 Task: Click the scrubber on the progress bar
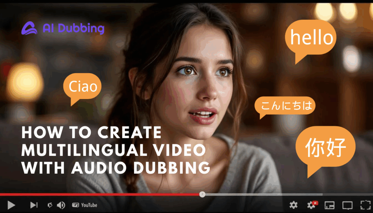[201, 194]
